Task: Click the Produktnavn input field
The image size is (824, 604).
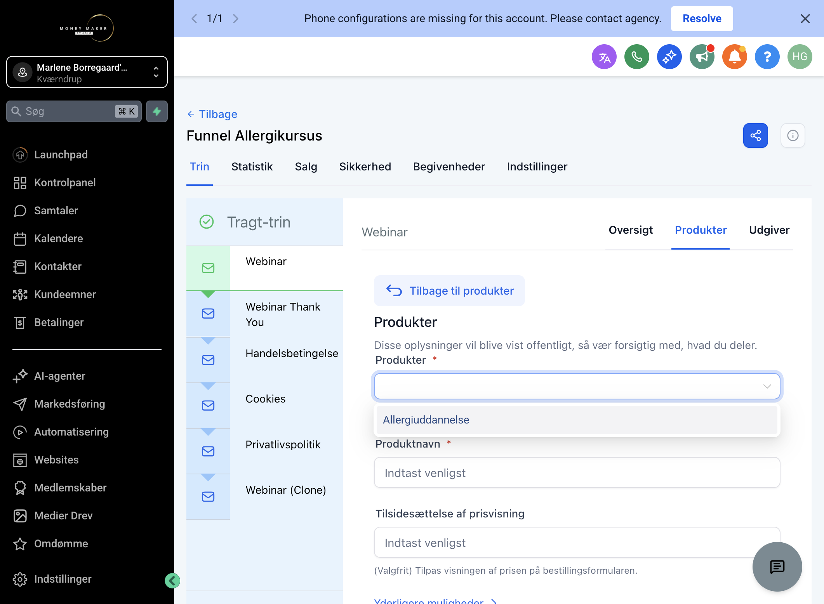Action: (577, 472)
